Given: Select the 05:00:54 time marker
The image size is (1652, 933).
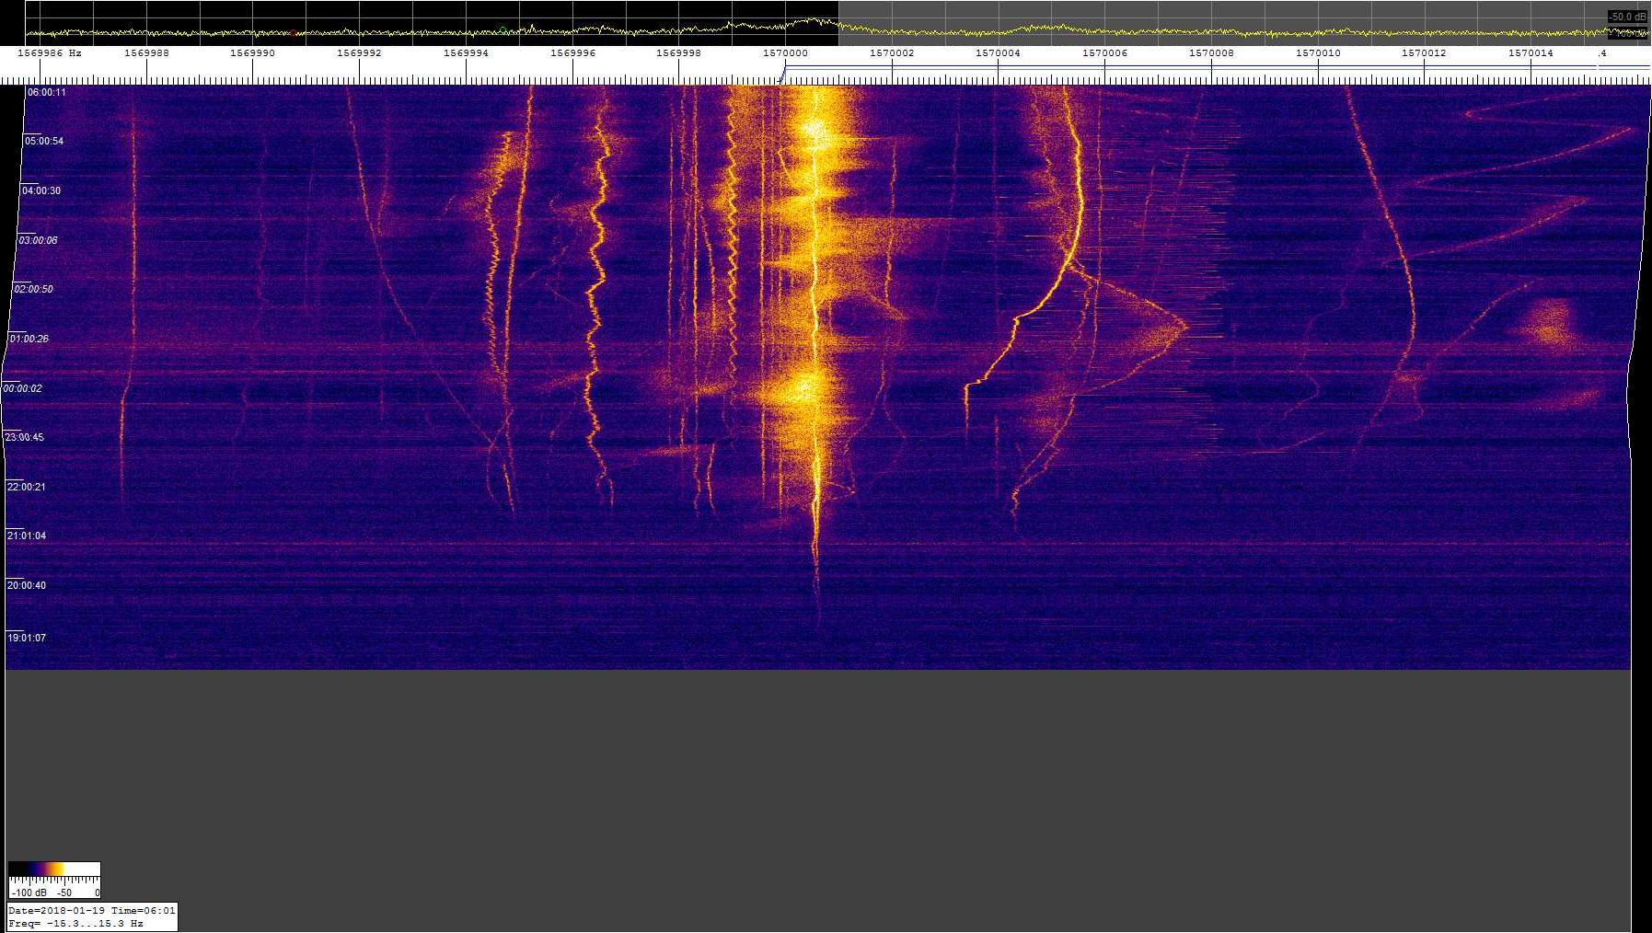Looking at the screenshot, I should (x=44, y=142).
